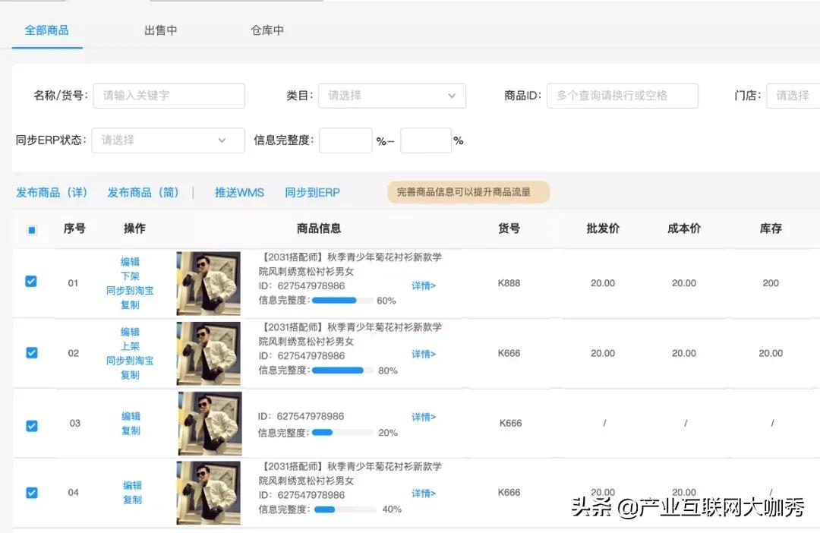The width and height of the screenshot is (820, 533).
Task: Uncheck the checkbox for row 03
Action: pyautogui.click(x=31, y=426)
